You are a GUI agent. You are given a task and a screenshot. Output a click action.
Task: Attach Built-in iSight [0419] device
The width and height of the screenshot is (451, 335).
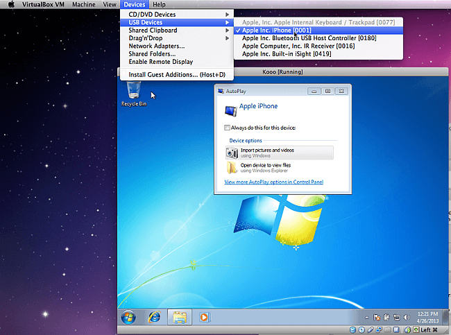318,54
